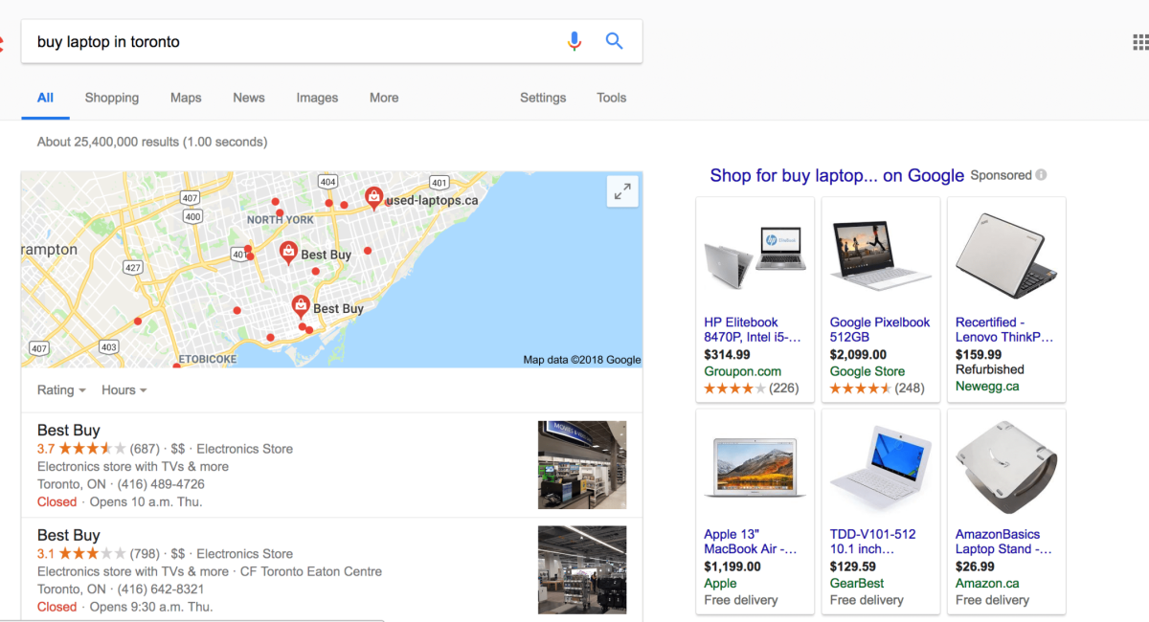This screenshot has height=622, width=1149.
Task: Click the Google Store seller text
Action: coord(867,371)
